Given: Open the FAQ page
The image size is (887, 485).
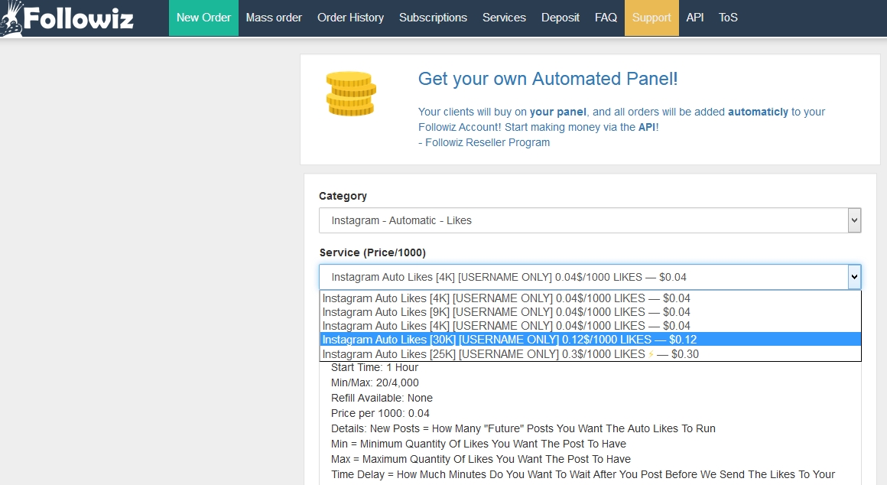Looking at the screenshot, I should [x=606, y=18].
